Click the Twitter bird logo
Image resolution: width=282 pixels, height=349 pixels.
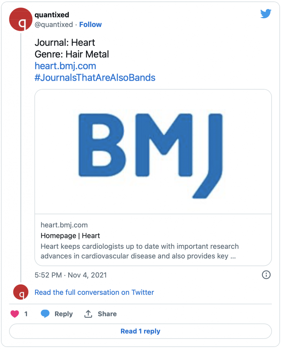point(266,14)
